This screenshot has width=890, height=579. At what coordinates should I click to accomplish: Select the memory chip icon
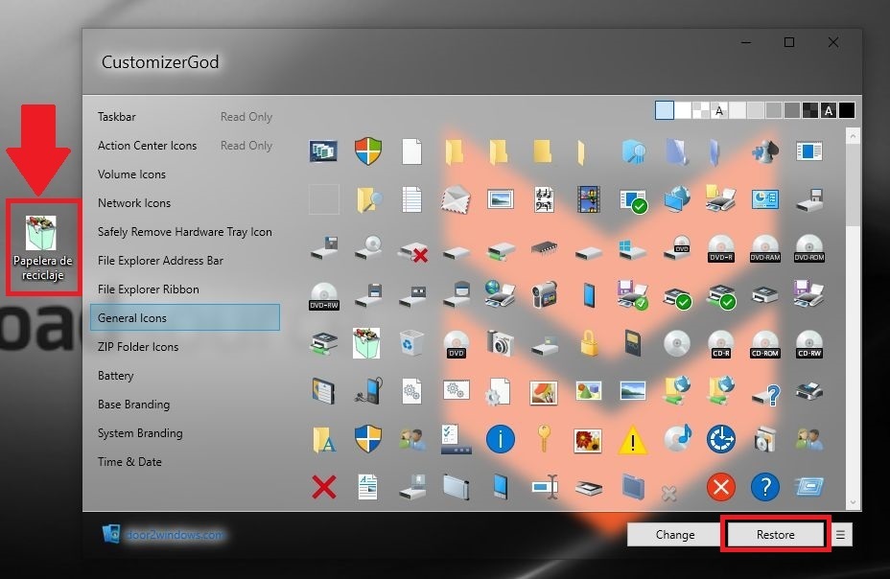coord(544,248)
